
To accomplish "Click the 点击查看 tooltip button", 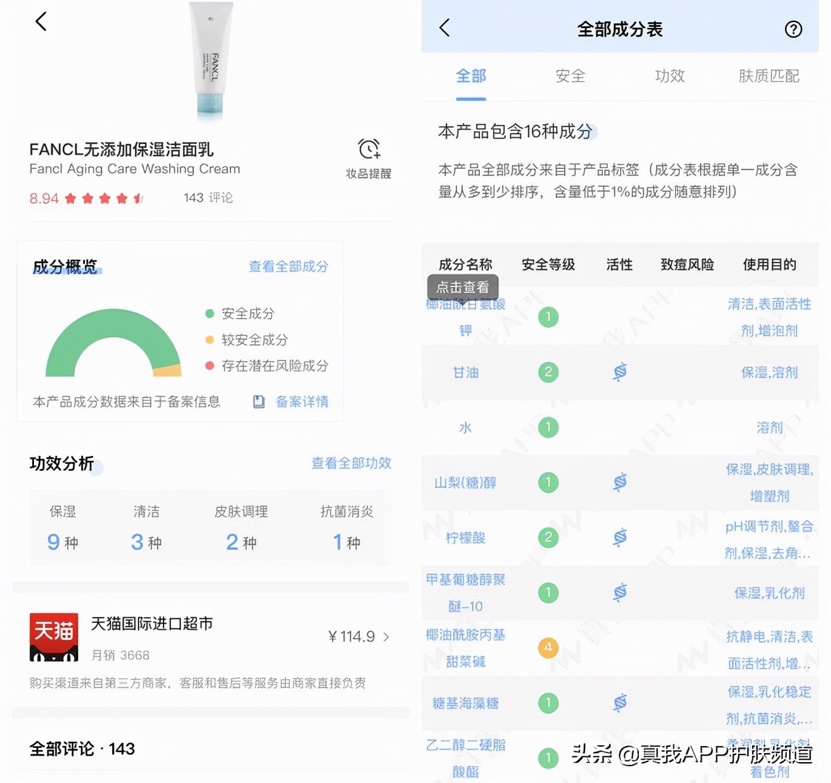I will [x=464, y=287].
